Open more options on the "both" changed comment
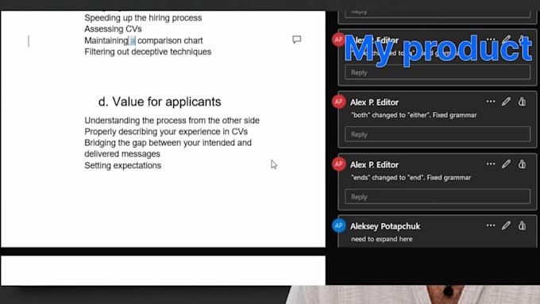Image resolution: width=540 pixels, height=304 pixels. point(491,102)
